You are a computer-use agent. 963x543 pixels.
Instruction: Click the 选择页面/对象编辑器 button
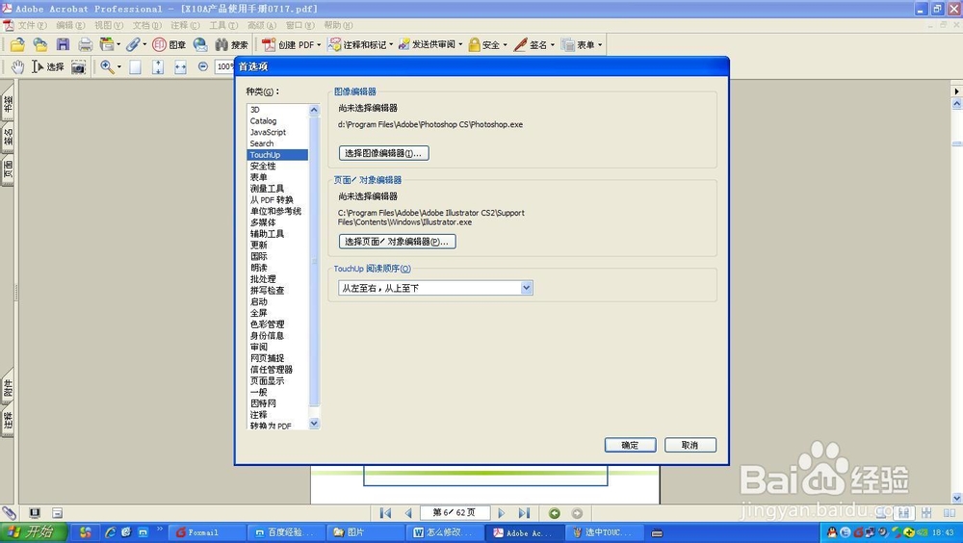(398, 242)
